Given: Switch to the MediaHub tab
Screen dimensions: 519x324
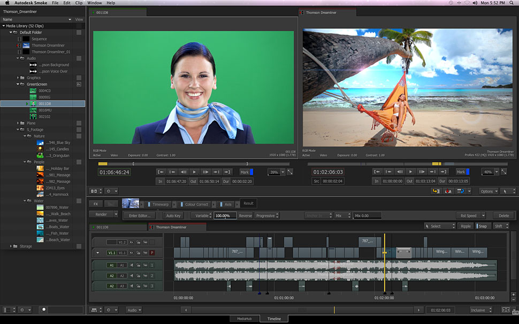Looking at the screenshot, I should [244, 319].
